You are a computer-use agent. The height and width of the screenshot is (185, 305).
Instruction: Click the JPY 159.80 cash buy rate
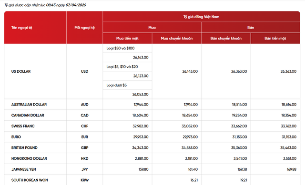(x=143, y=169)
